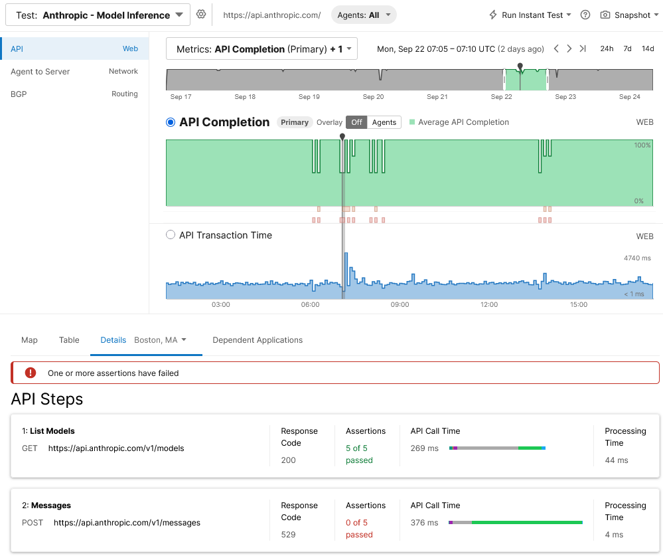Open the Dependent Applications tab
663x558 pixels.
point(258,340)
